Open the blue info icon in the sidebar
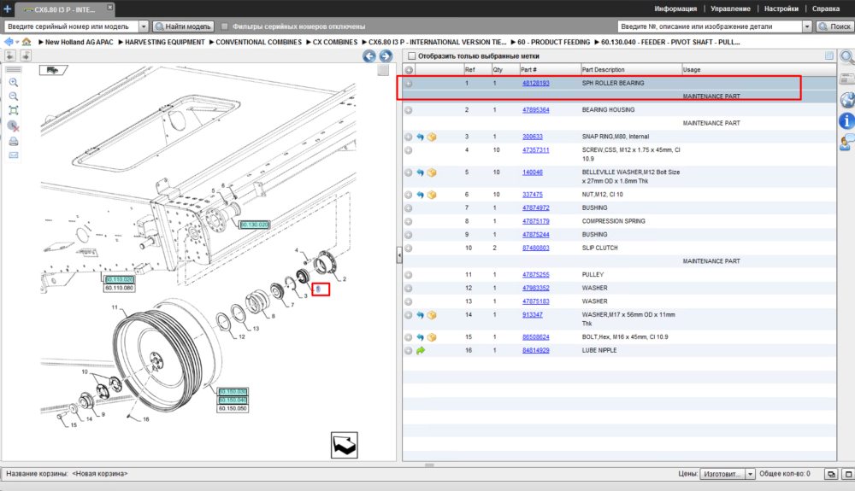855x491 pixels. pos(846,121)
